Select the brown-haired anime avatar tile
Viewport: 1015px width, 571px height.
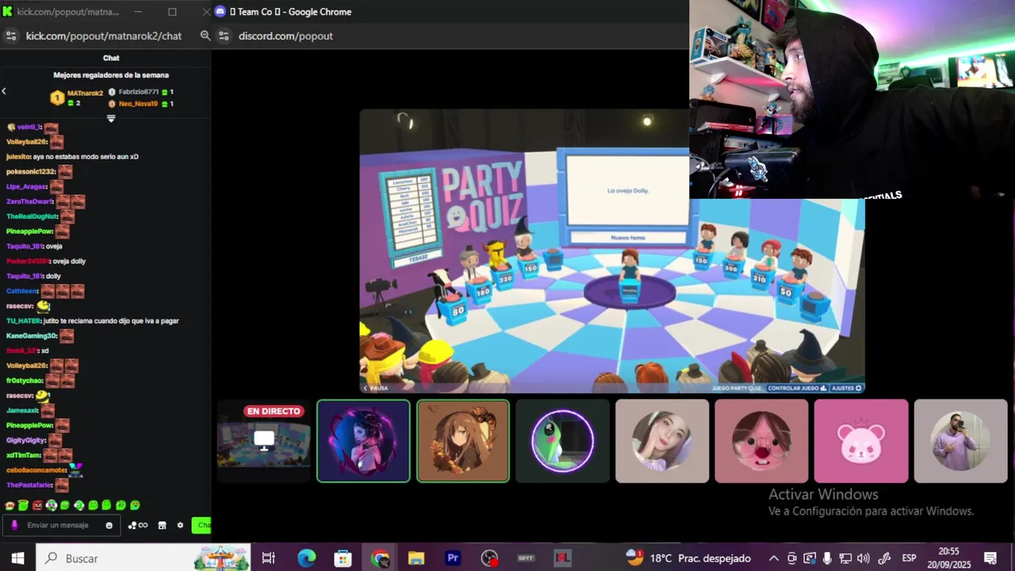(463, 441)
